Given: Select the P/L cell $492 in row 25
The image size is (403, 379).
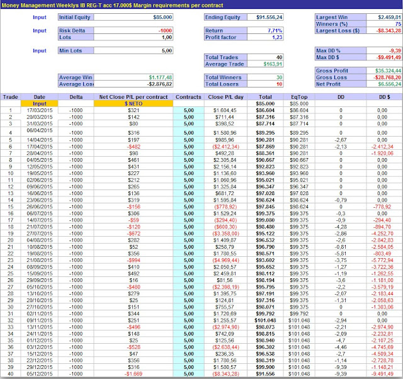Looking at the screenshot, I should point(133,273).
